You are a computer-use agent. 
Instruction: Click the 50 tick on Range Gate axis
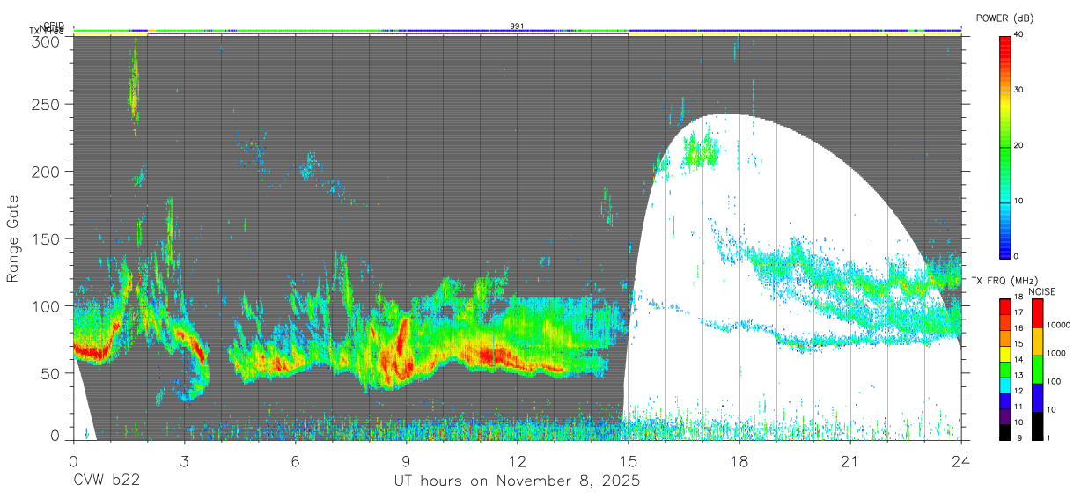click(51, 373)
